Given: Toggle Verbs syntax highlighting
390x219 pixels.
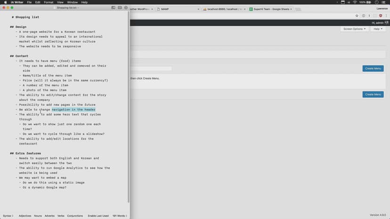Looking at the screenshot, I should tap(61, 216).
